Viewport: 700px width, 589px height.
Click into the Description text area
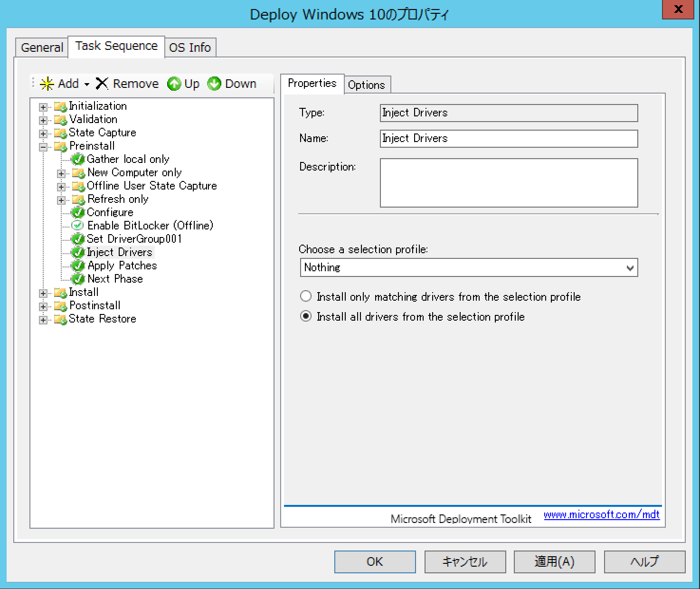[x=509, y=183]
